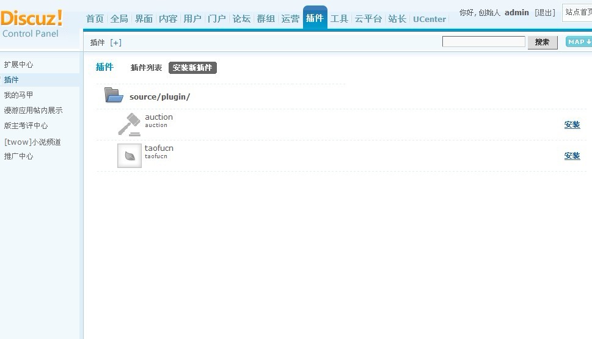
Task: Open the 工具 top menu
Action: (339, 19)
